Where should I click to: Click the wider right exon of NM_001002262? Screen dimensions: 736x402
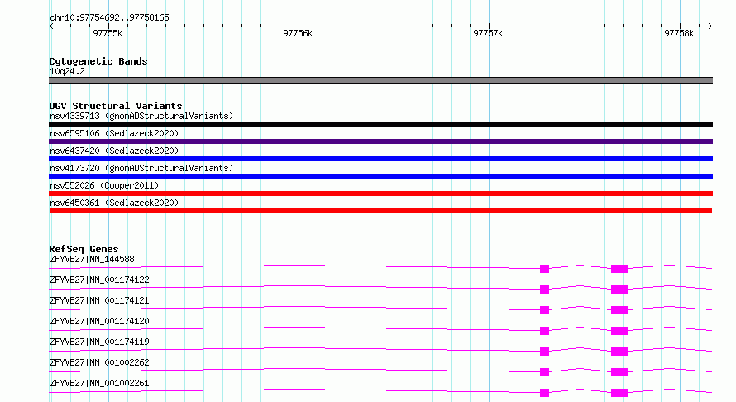[619, 372]
